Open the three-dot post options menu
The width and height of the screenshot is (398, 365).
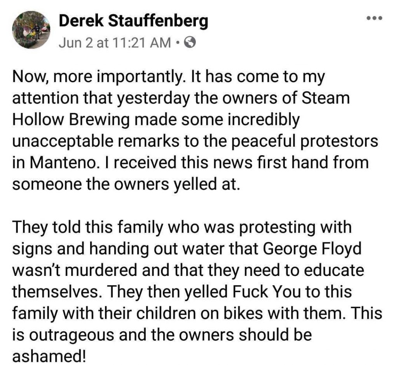pyautogui.click(x=374, y=18)
